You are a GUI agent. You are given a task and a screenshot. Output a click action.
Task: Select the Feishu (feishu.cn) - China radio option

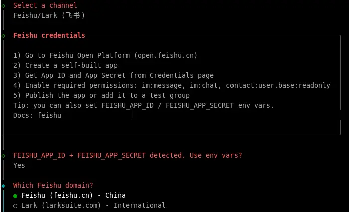coord(16,195)
